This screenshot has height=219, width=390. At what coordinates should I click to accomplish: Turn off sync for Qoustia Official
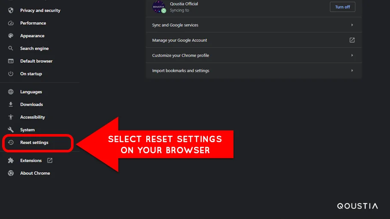[343, 7]
